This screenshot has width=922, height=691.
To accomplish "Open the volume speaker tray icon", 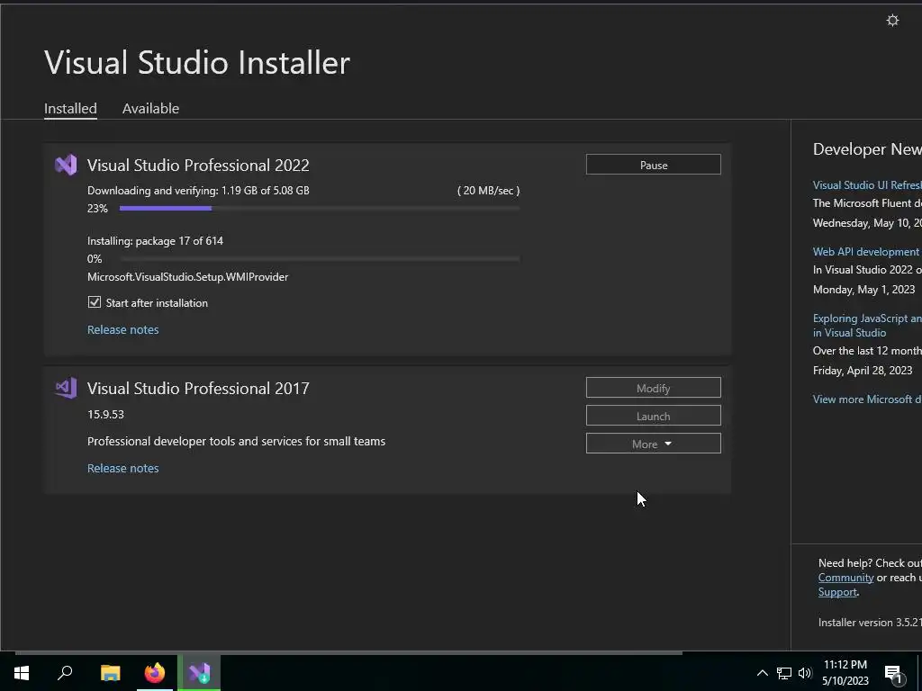I will pyautogui.click(x=804, y=673).
